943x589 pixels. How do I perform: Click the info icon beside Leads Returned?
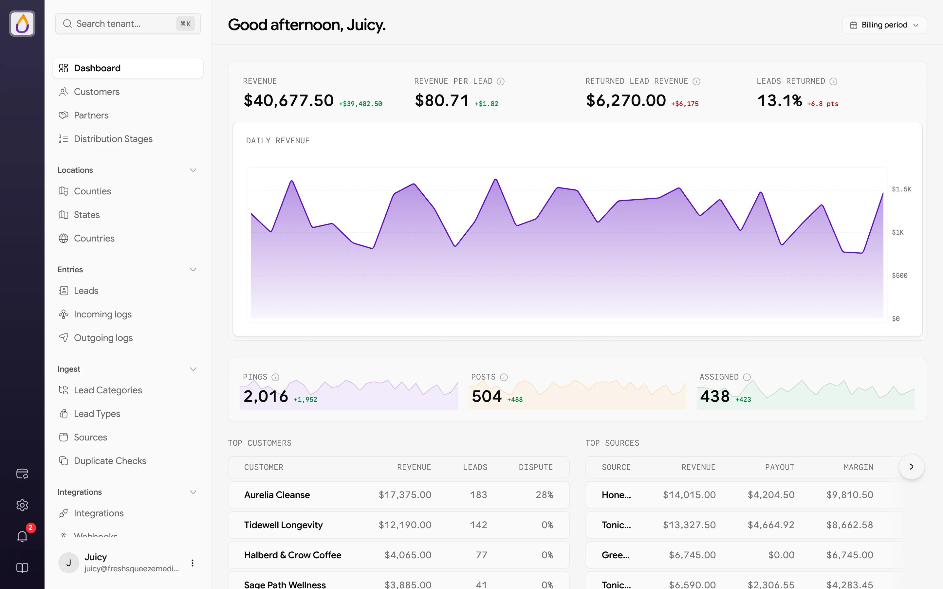tap(833, 81)
